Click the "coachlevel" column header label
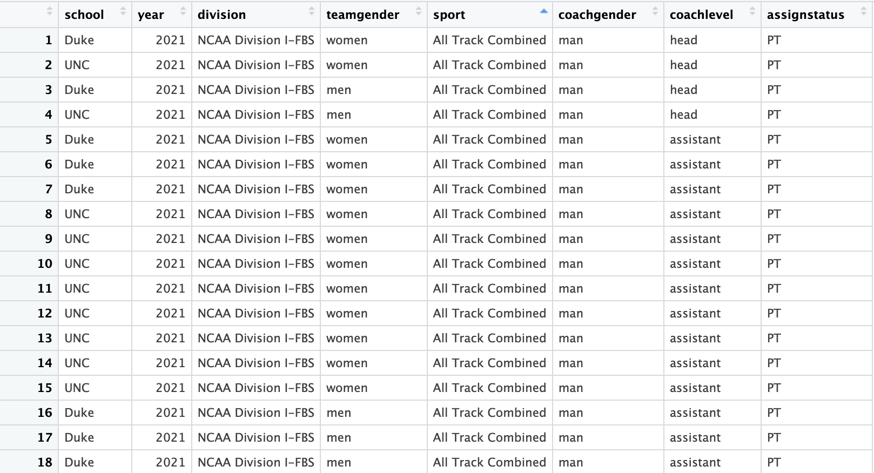This screenshot has width=874, height=473. pos(701,15)
